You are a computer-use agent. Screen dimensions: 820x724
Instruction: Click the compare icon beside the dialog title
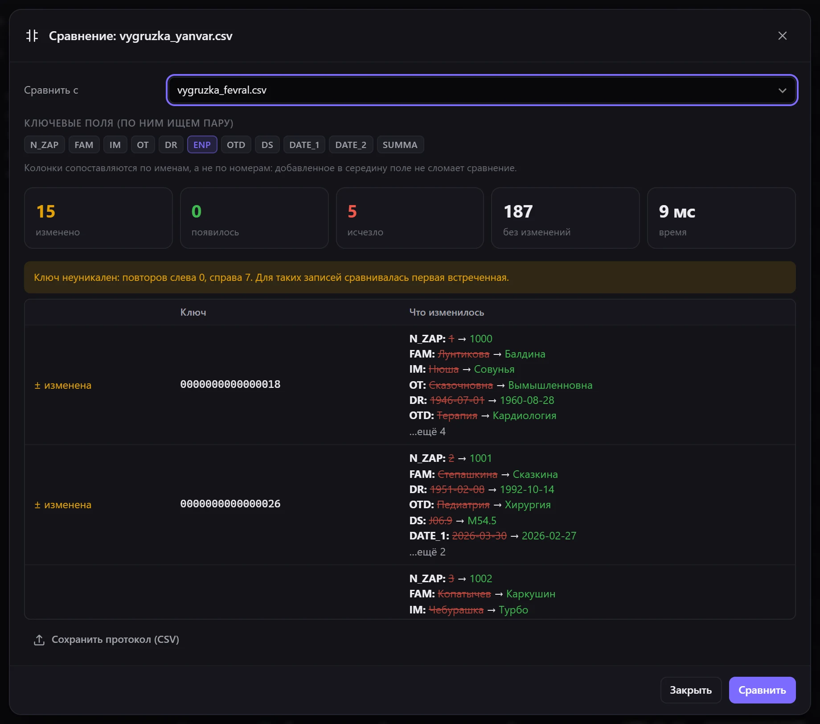32,36
